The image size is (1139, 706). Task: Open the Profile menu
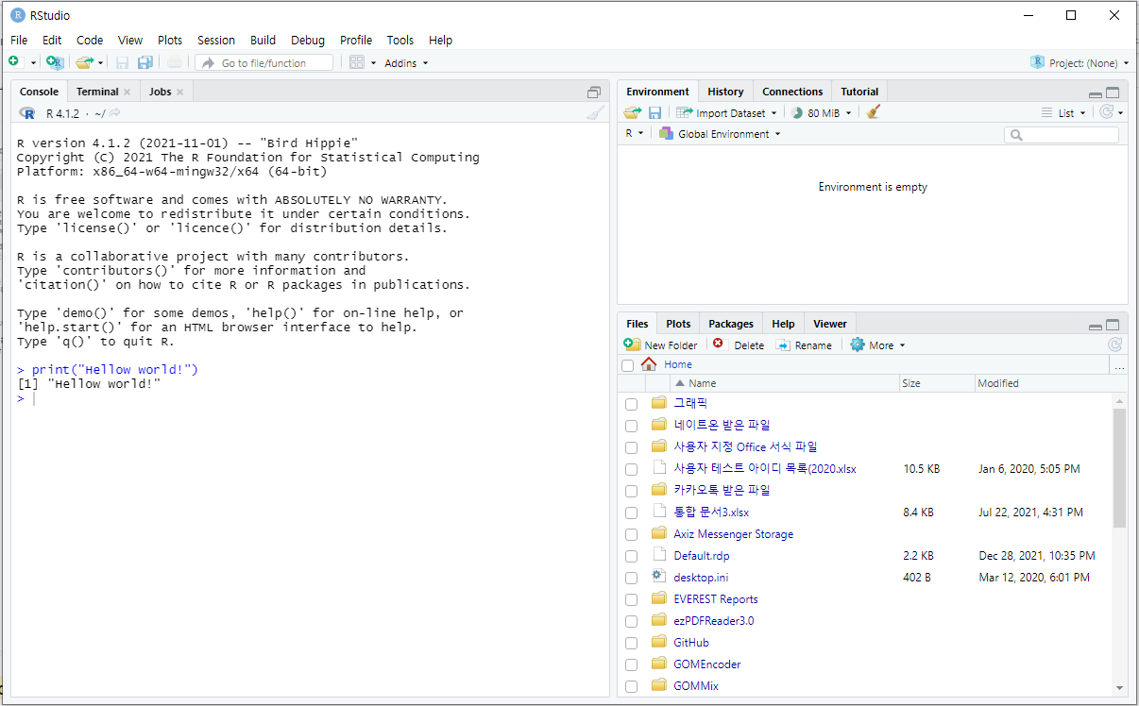click(x=356, y=40)
